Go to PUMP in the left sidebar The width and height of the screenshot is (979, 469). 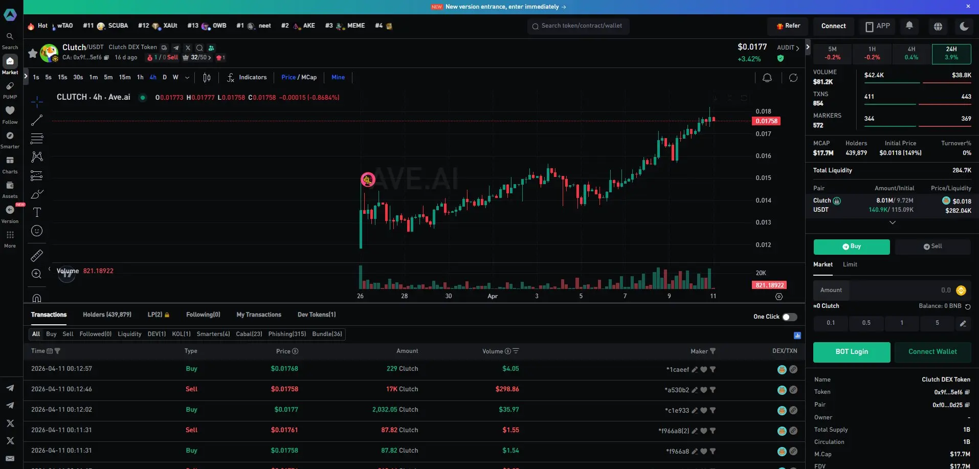[10, 91]
